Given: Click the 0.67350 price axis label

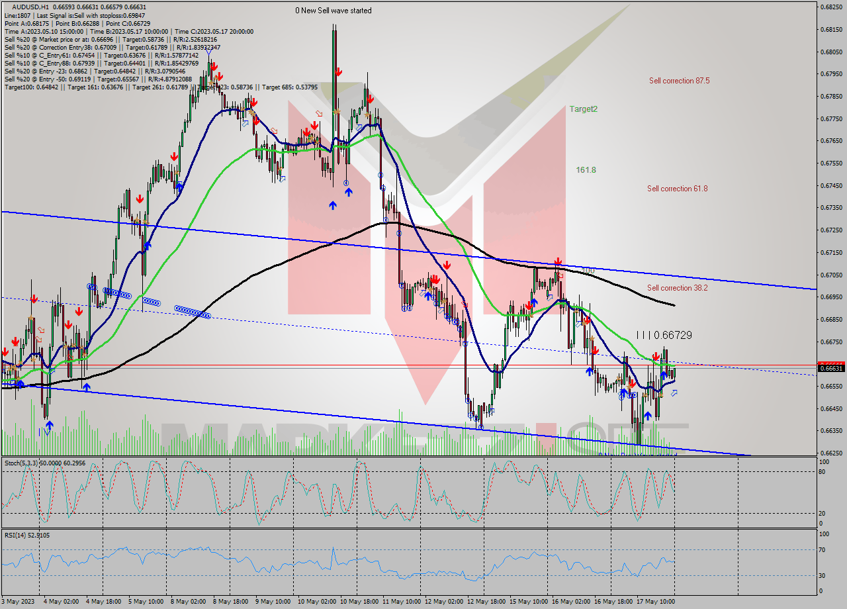Looking at the screenshot, I should [832, 208].
